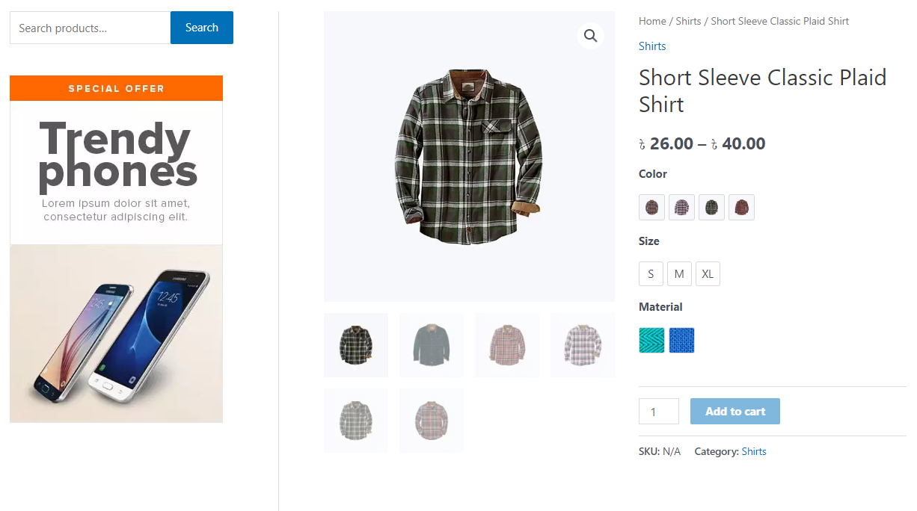Image resolution: width=917 pixels, height=511 pixels.
Task: Pick the pink plaid color swatch
Action: (x=681, y=207)
